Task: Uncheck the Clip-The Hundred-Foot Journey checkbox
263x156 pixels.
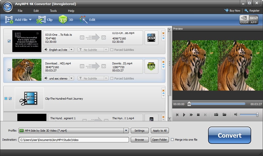Action: (10, 98)
